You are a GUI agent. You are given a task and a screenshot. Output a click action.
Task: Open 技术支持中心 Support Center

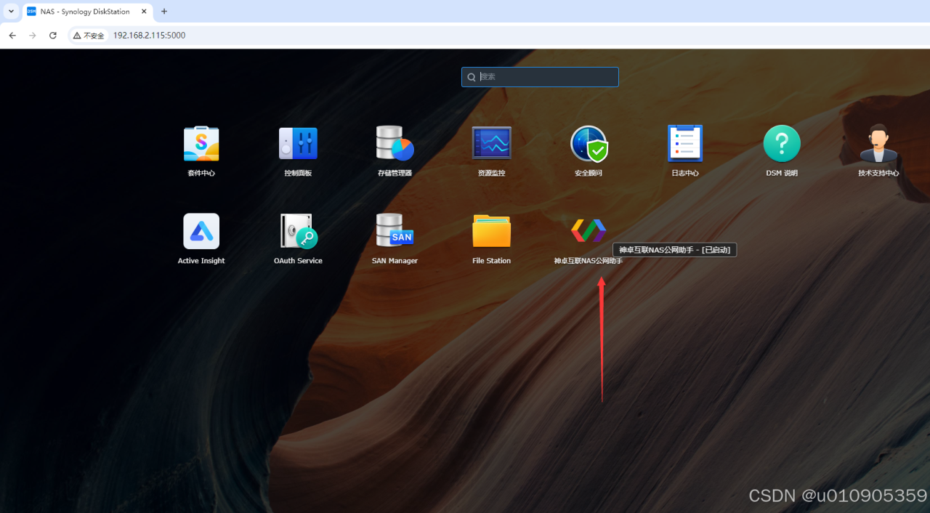tap(878, 144)
